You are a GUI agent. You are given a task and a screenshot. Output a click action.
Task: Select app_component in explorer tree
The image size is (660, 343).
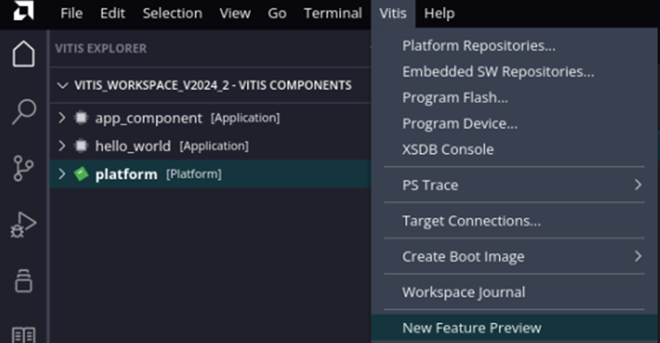[x=210, y=118]
